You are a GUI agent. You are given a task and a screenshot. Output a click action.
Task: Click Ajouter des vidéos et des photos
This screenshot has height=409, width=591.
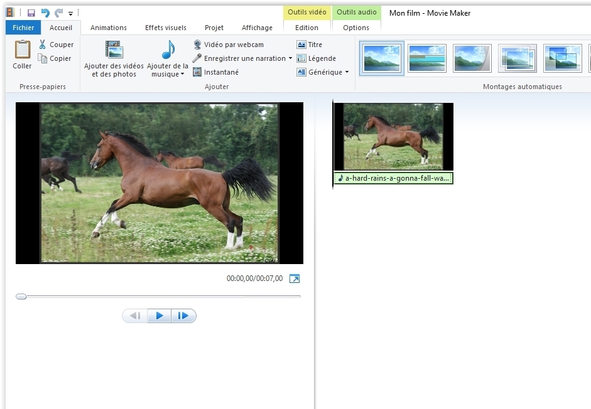click(114, 58)
